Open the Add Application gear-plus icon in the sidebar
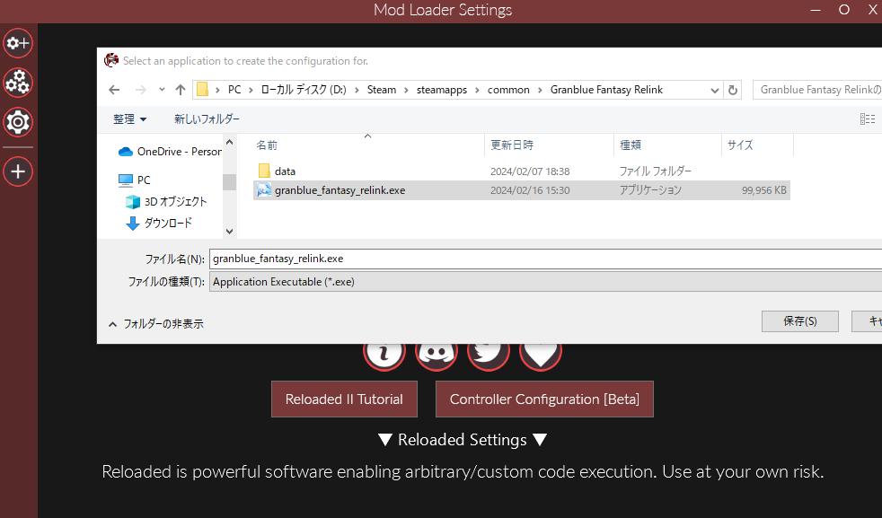Image resolution: width=882 pixels, height=518 pixels. pyautogui.click(x=18, y=43)
